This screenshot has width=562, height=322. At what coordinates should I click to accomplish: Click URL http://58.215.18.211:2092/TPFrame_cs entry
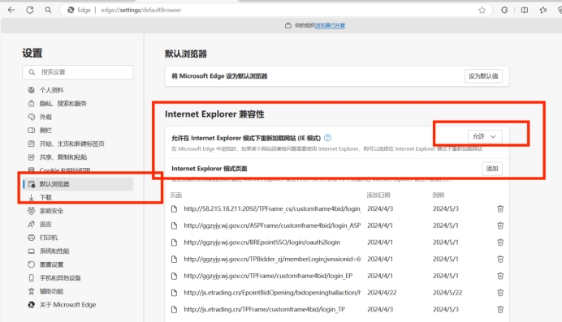coord(272,208)
